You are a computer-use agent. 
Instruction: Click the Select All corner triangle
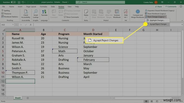[x=4, y=30]
